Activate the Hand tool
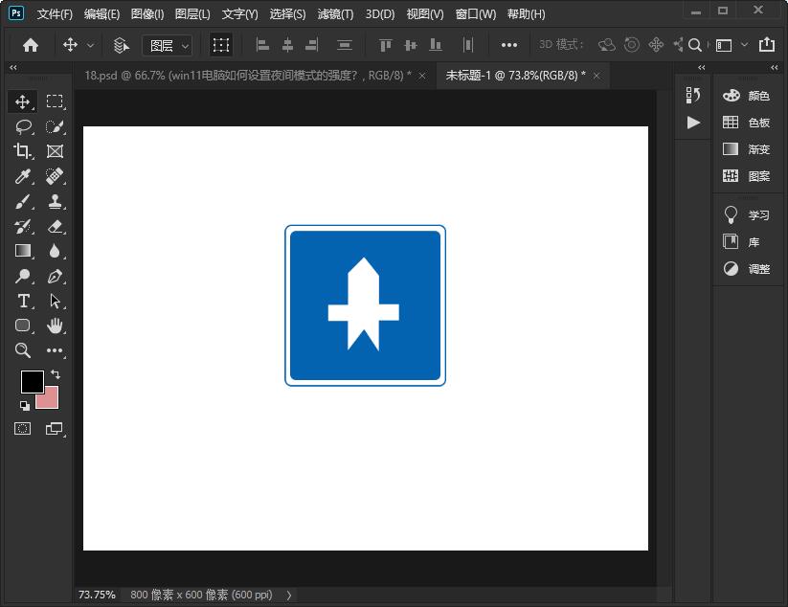The height and width of the screenshot is (607, 788). [55, 326]
